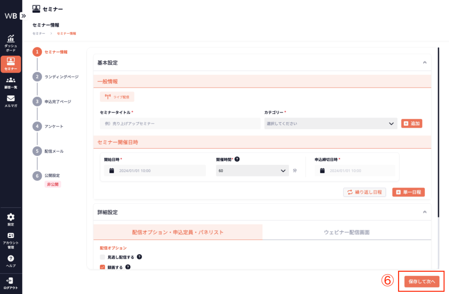Collapse the 詳細設定 section
This screenshot has height=294, width=449.
424,212
